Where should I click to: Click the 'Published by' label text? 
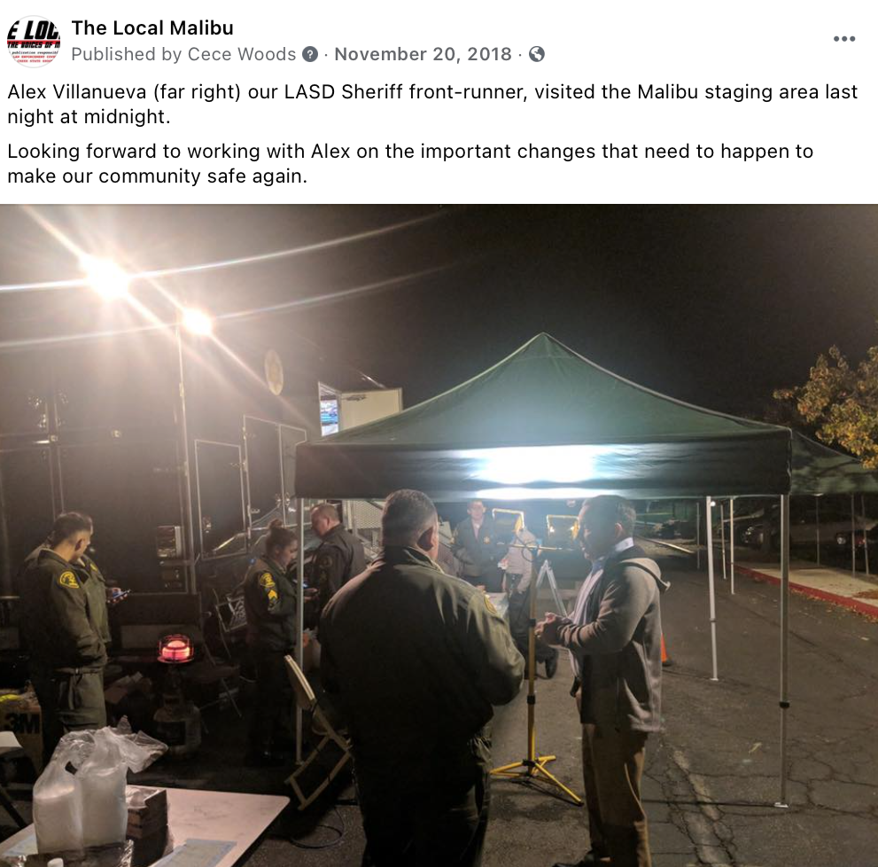(x=127, y=54)
